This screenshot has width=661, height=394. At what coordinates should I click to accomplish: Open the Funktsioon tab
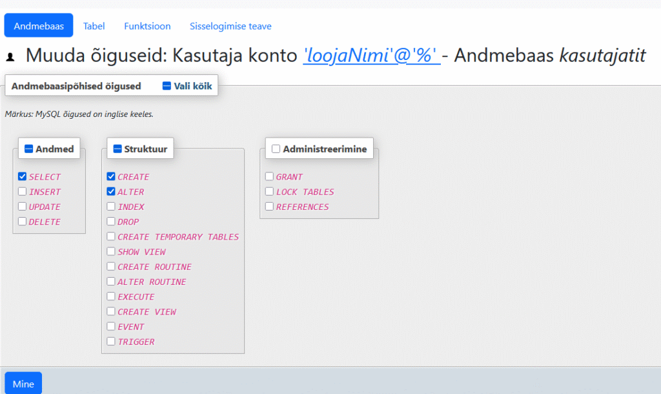(x=147, y=26)
